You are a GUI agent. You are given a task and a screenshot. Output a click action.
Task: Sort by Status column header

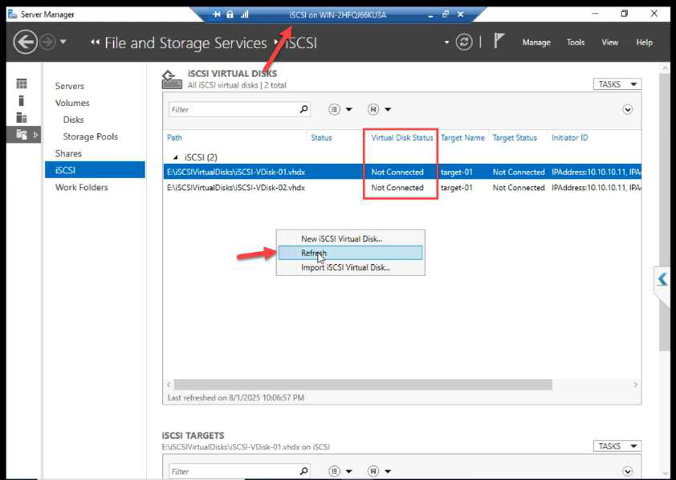pos(321,138)
